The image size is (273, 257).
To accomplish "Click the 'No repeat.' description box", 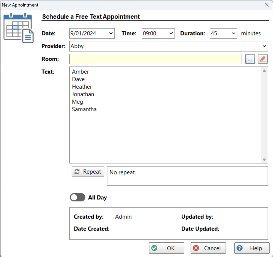I will [x=187, y=176].
